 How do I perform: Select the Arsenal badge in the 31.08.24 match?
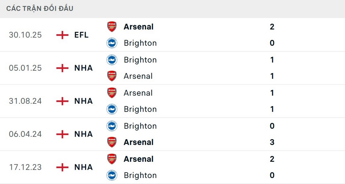tap(112, 93)
